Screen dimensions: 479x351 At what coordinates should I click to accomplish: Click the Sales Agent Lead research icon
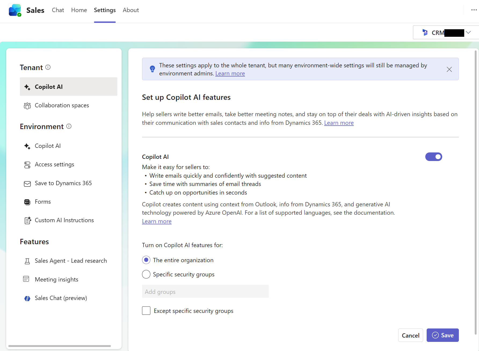pyautogui.click(x=27, y=261)
